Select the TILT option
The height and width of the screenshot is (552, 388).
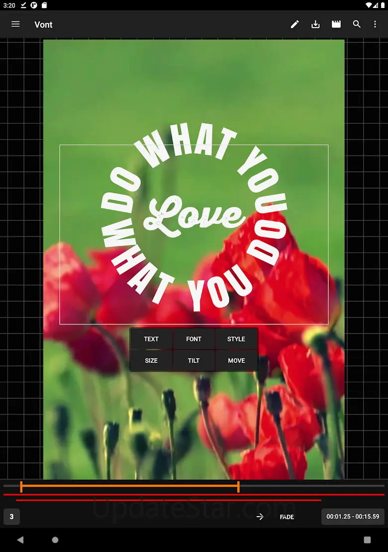point(194,360)
